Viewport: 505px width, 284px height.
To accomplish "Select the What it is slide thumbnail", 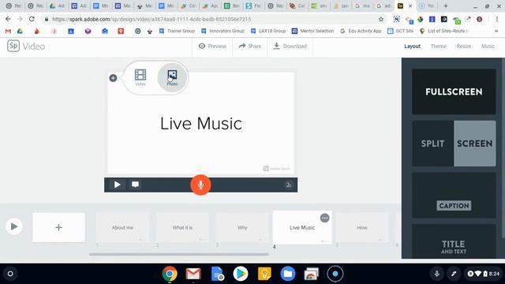I will point(182,227).
